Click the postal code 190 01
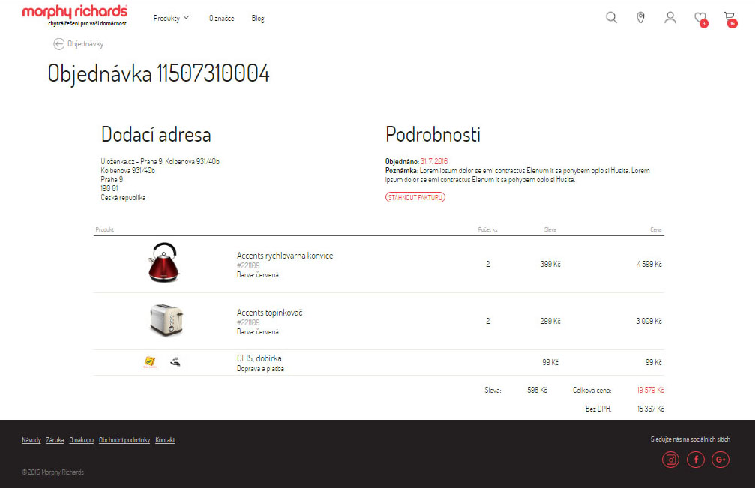The height and width of the screenshot is (488, 755). [x=109, y=189]
